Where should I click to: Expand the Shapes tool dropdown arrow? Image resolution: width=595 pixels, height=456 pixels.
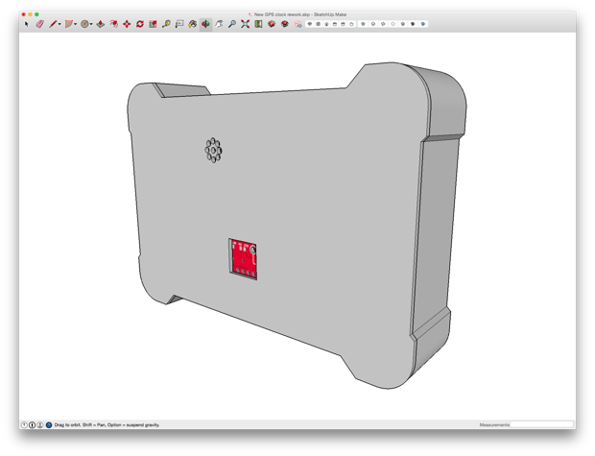75,24
